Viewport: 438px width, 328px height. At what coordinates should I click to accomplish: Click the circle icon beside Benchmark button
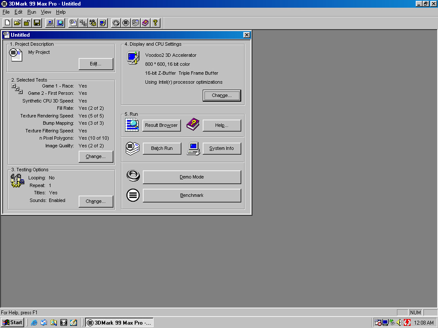coord(133,195)
